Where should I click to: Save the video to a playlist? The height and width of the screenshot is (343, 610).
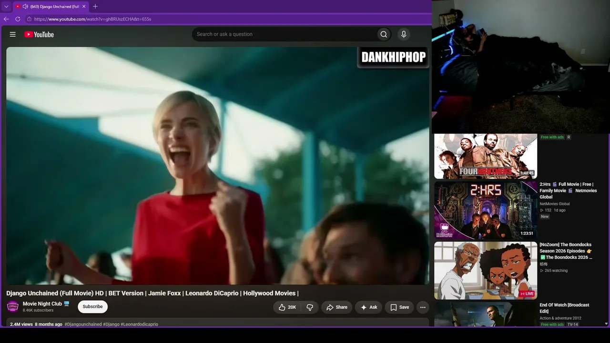(399, 307)
